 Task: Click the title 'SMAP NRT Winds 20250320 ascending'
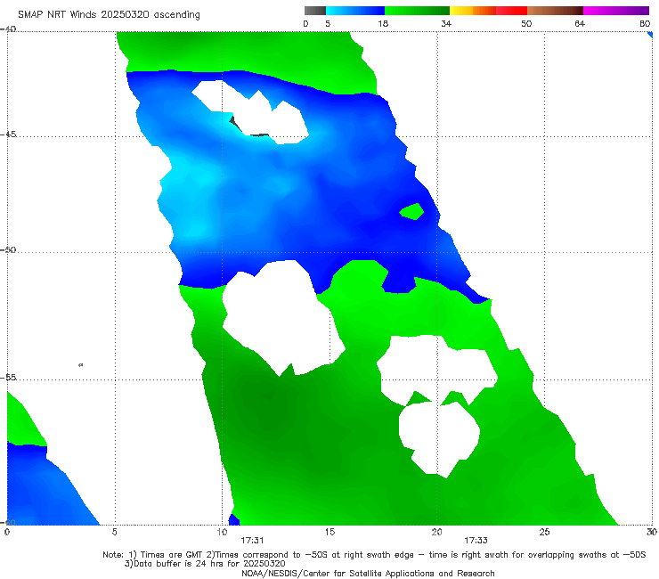(109, 15)
